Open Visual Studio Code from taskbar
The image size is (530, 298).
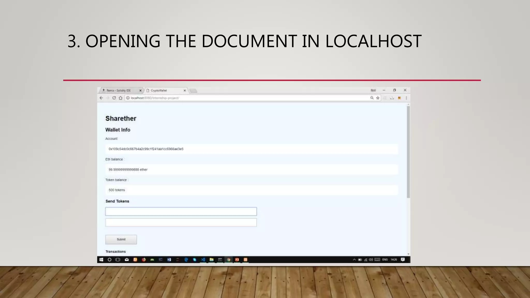point(203,260)
